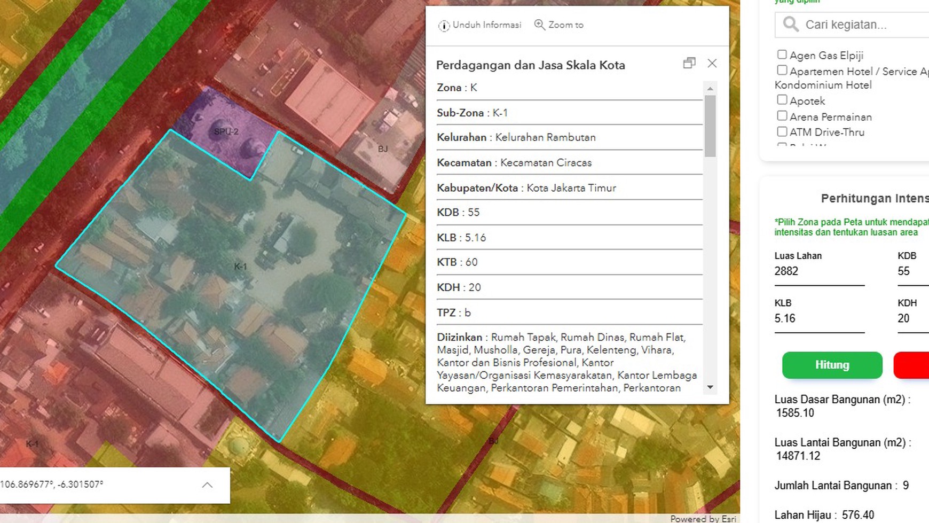This screenshot has height=523, width=929.
Task: Click the Zona : K row
Action: pyautogui.click(x=570, y=88)
